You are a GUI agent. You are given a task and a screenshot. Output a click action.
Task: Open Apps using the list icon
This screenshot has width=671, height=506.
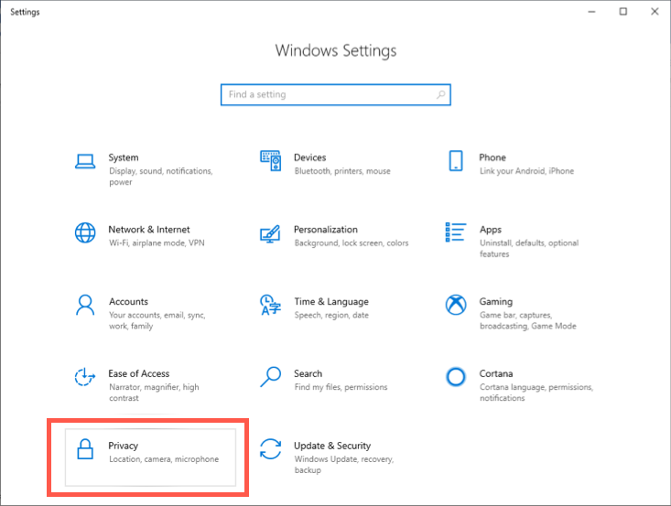point(455,232)
